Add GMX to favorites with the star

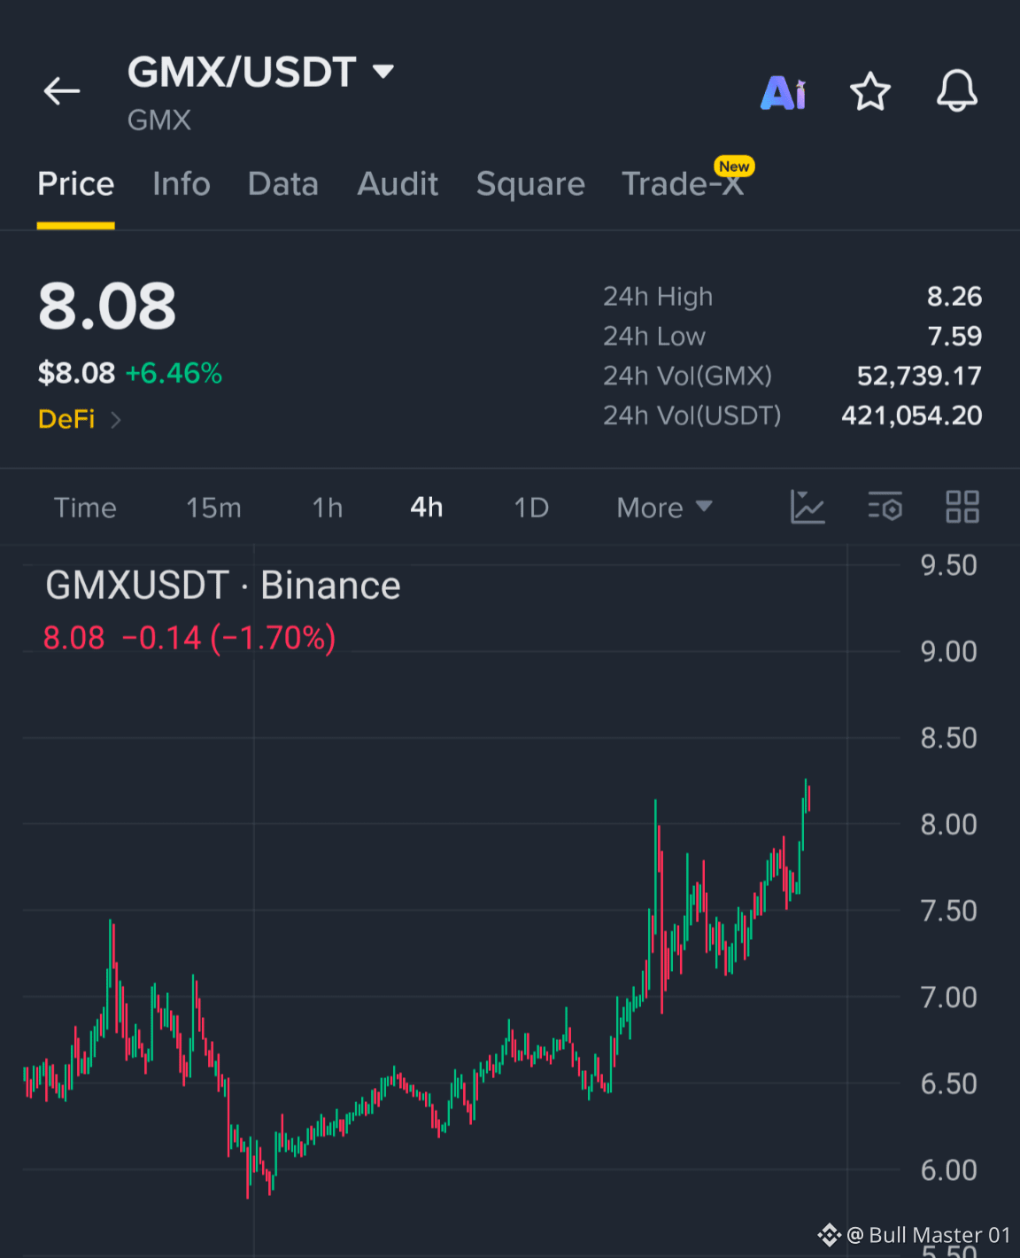pos(870,90)
